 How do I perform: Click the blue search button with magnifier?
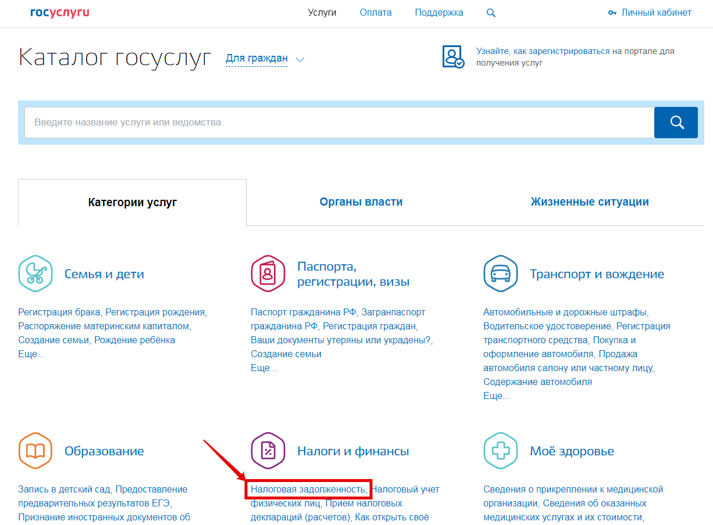tap(676, 123)
